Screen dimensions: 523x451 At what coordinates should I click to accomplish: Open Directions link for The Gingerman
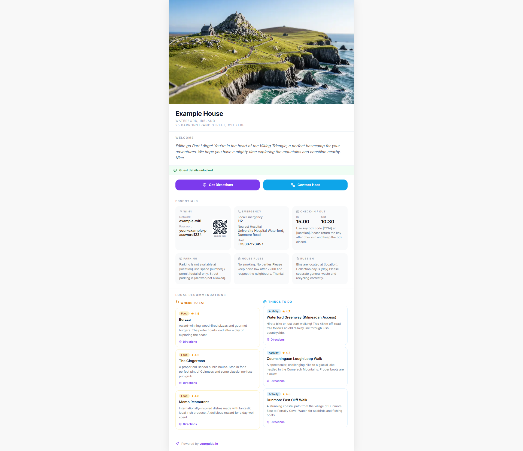click(x=188, y=383)
